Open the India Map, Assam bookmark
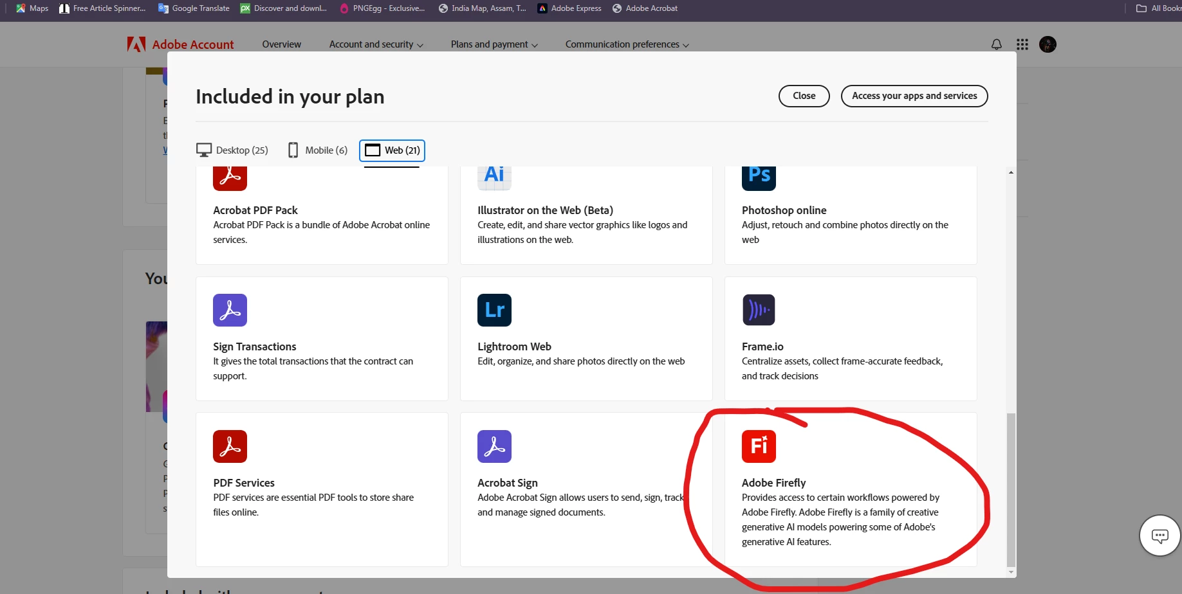Screen dimensions: 1182x594 pos(482,8)
